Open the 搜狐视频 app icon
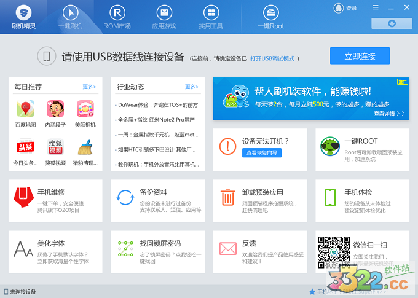This screenshot has width=418, height=298. pos(55,147)
